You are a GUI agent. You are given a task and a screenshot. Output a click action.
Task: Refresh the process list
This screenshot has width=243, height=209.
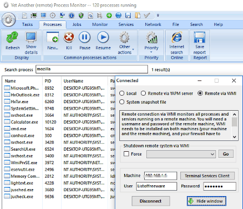click(12, 41)
